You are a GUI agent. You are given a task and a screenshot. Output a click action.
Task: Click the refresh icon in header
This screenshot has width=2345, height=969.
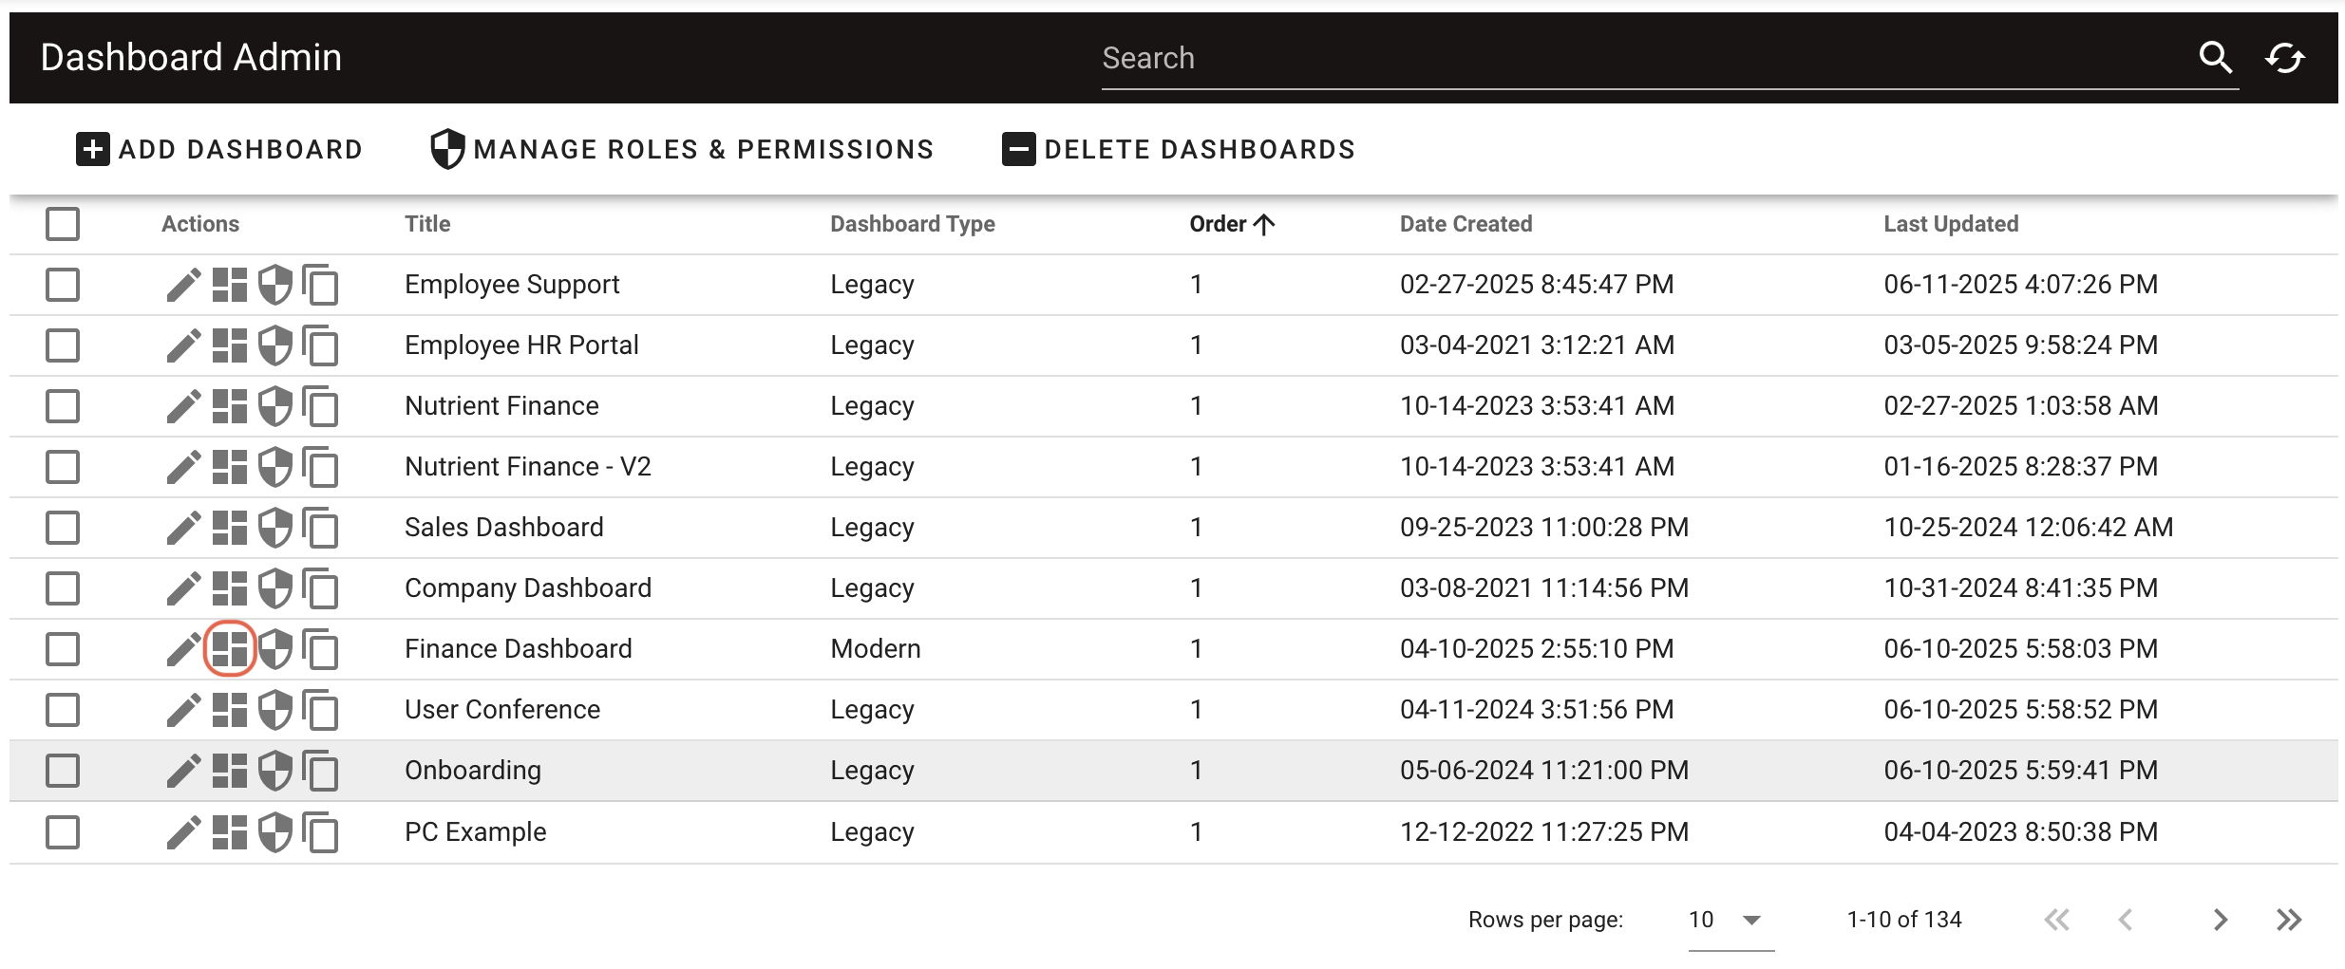tap(2285, 58)
